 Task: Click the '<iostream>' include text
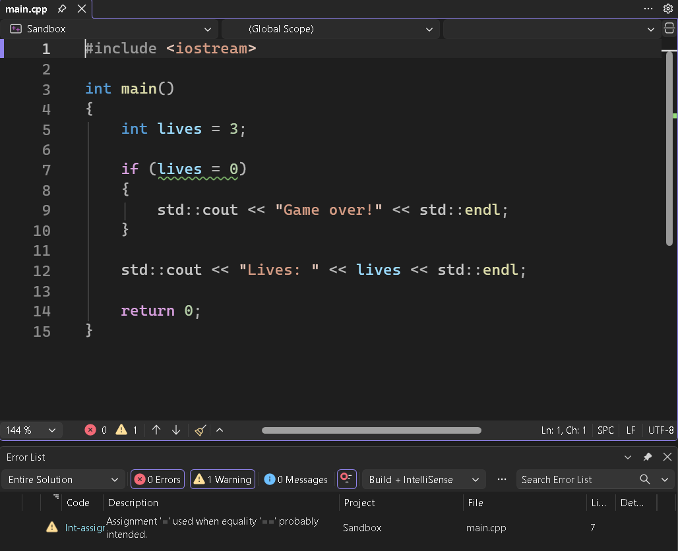pos(211,48)
